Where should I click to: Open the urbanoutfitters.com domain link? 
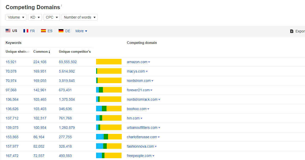tap(142, 128)
